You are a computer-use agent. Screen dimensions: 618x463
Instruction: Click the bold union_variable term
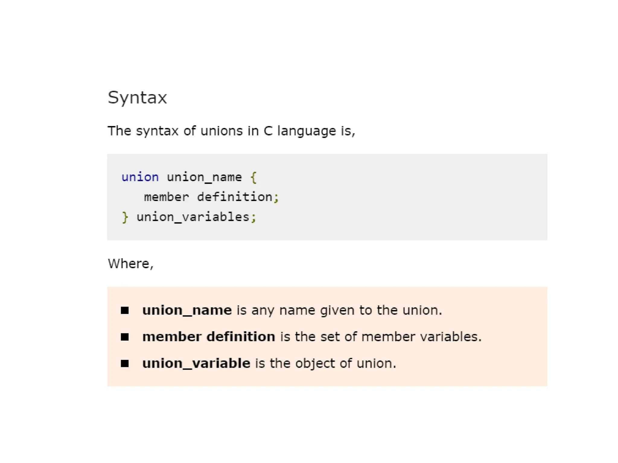coord(196,363)
